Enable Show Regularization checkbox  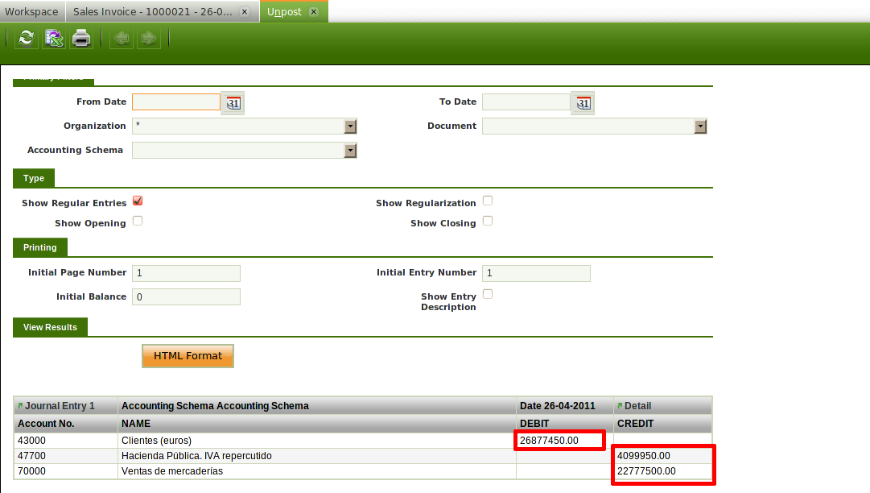(488, 201)
